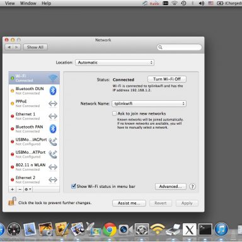The image size is (242, 242).
Task: Click the lock icon to prevent changes
Action: 12,201
